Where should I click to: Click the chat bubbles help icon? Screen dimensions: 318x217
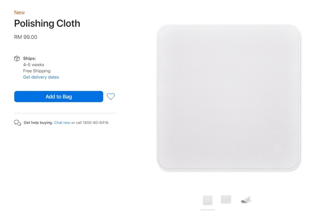coord(17,122)
